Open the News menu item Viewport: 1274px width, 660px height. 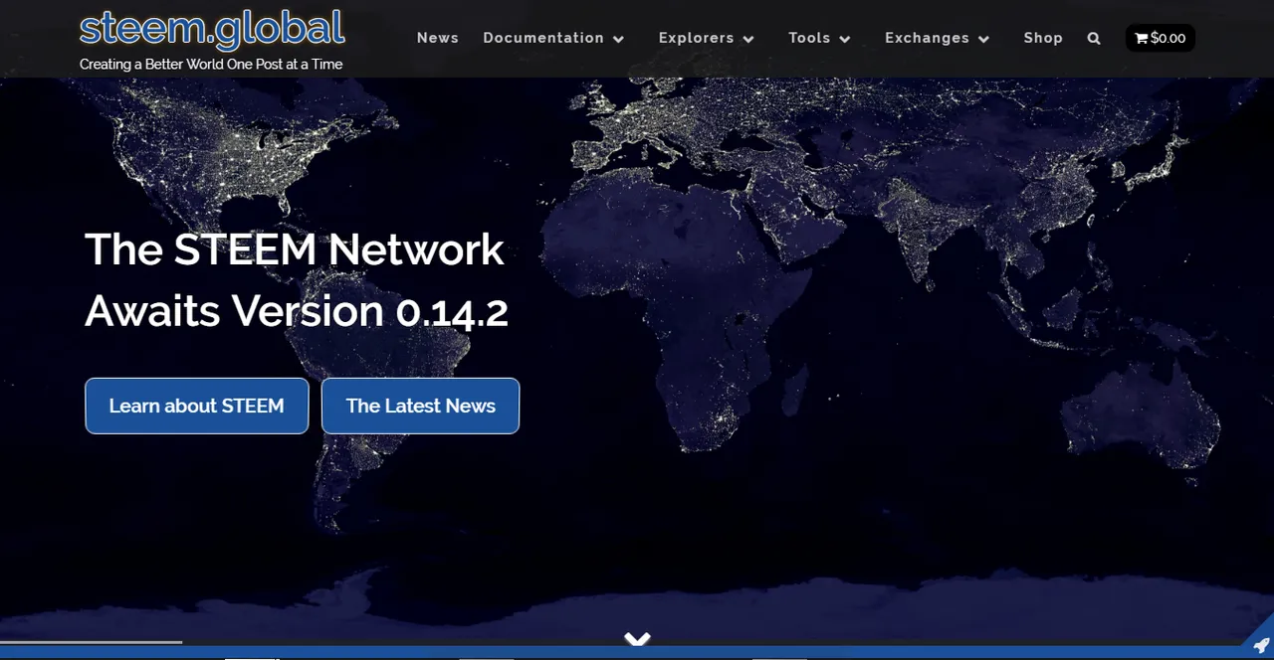438,38
